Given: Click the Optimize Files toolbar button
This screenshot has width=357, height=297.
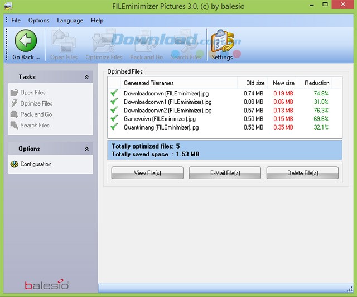Looking at the screenshot, I should (104, 45).
